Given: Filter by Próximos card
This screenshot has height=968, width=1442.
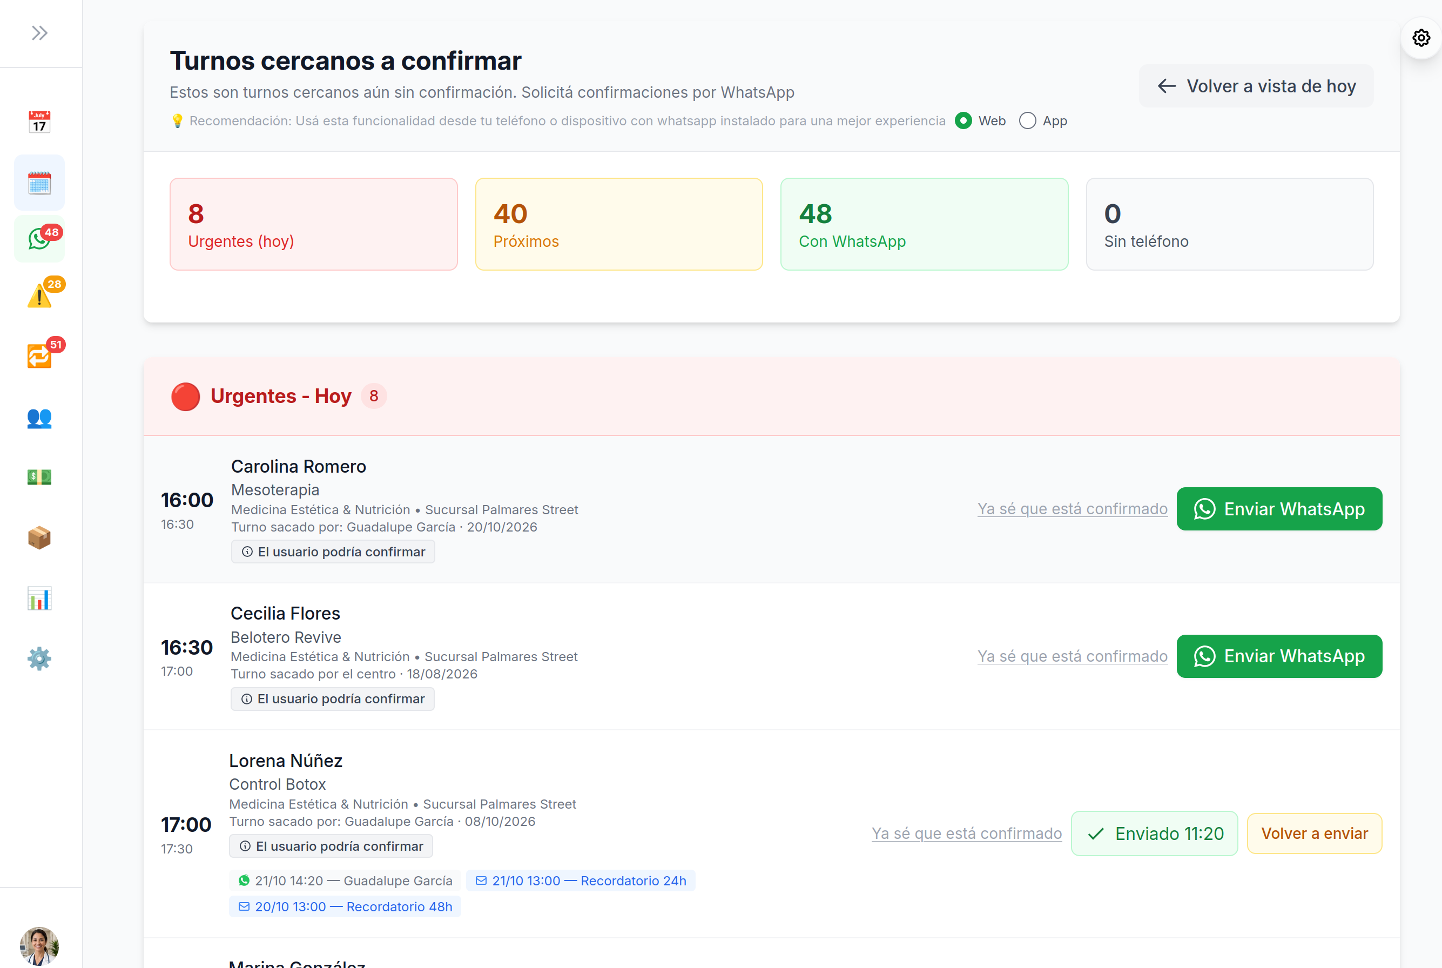Looking at the screenshot, I should pos(619,224).
